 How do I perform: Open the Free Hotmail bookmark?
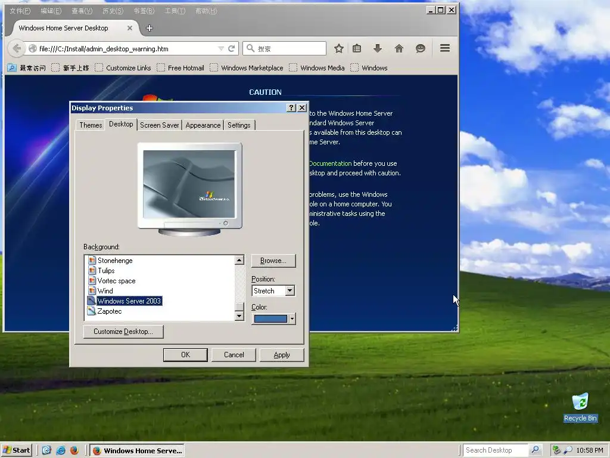(180, 68)
